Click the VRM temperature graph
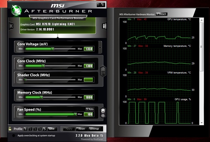Image resolution: width=210 pixels, height=142 pixels. tap(159, 86)
